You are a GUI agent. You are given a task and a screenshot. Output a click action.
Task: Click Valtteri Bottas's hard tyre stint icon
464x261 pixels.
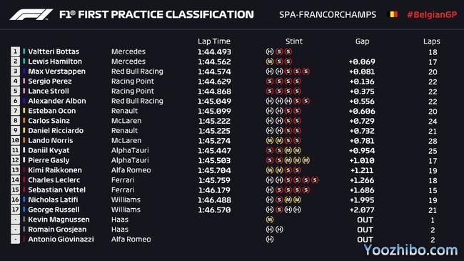pyautogui.click(x=270, y=51)
